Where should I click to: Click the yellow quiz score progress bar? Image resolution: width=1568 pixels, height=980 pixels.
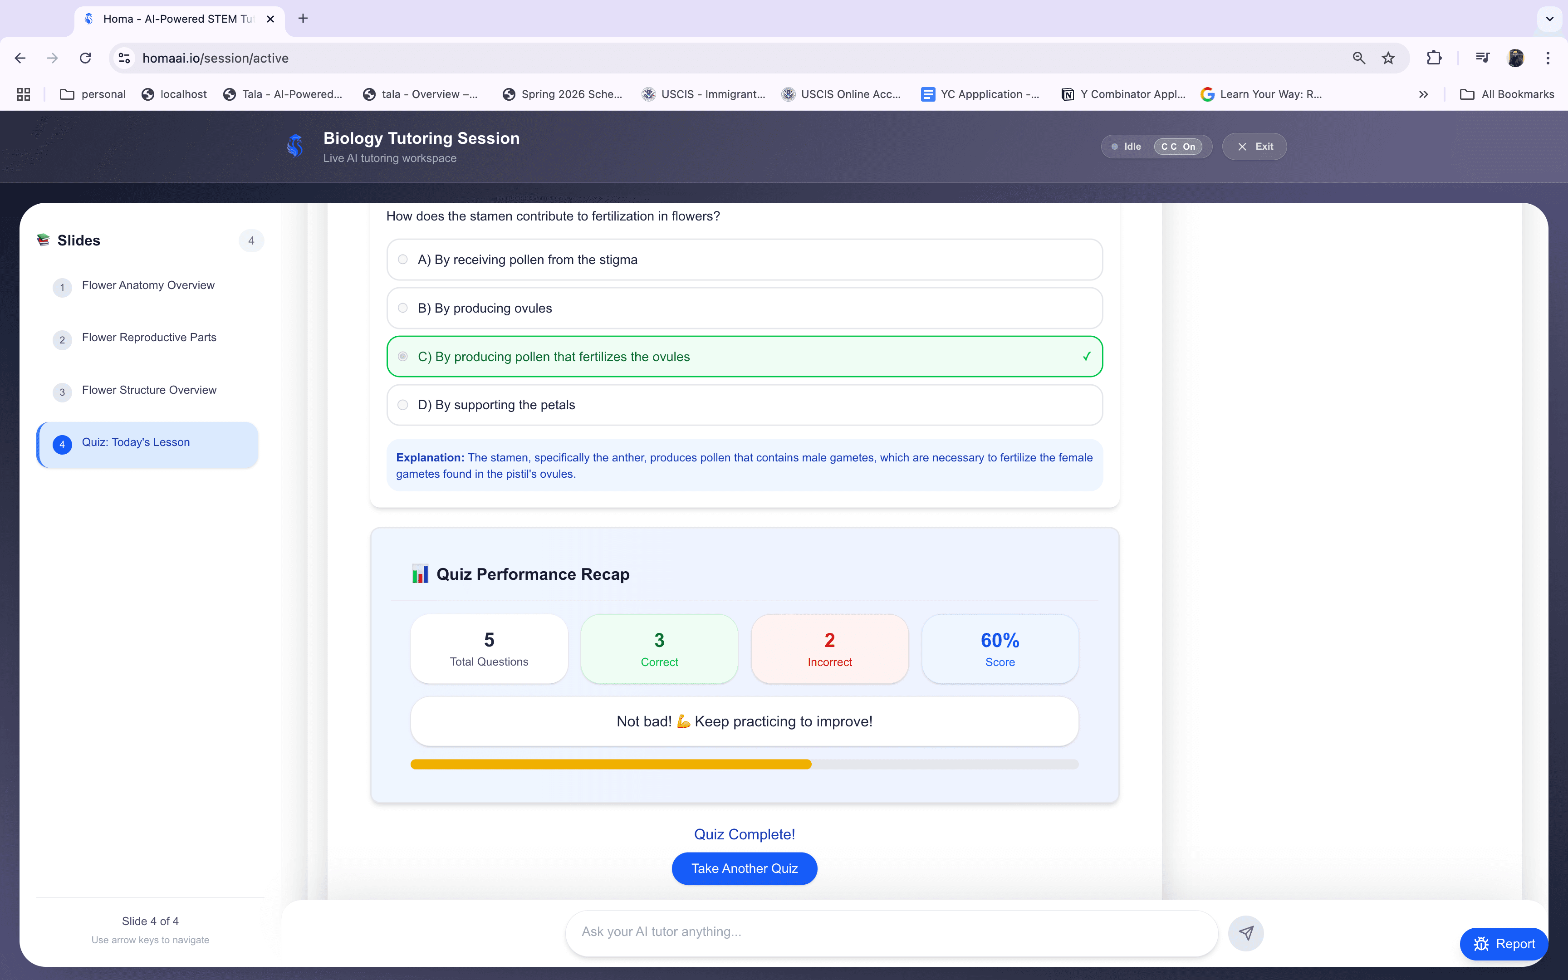(609, 764)
